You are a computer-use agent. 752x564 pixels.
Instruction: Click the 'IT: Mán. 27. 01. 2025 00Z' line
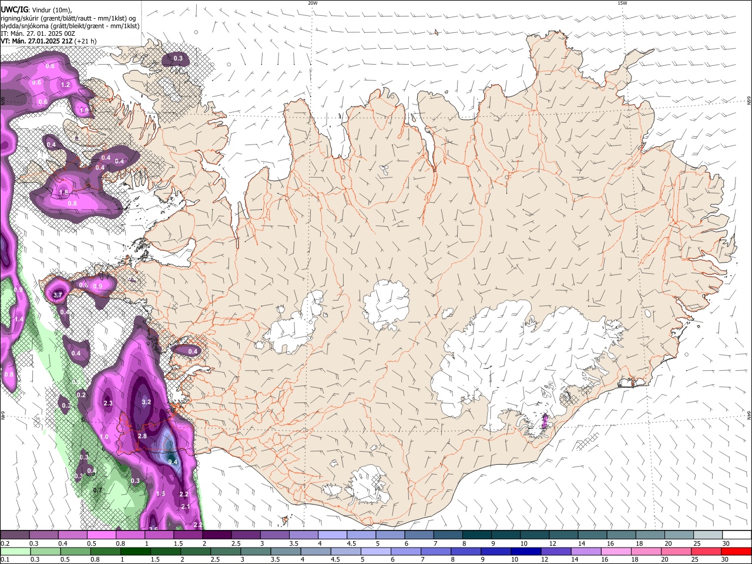[x=38, y=33]
